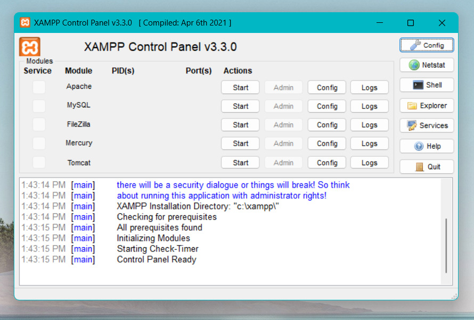474x320 pixels.
Task: Minimize the XAMPP Control Panel window
Action: (x=380, y=23)
